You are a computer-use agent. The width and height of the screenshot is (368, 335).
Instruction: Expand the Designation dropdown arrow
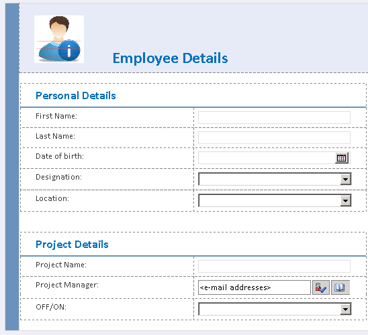click(x=345, y=180)
